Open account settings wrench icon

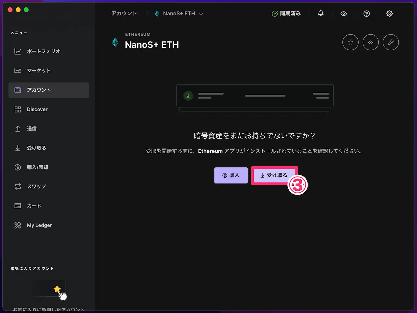pyautogui.click(x=391, y=42)
